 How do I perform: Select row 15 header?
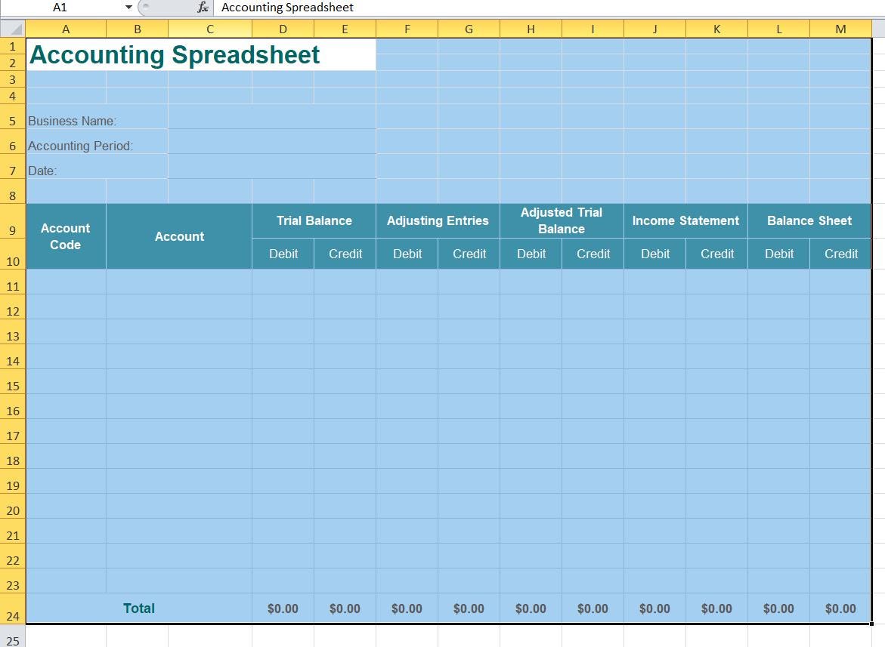(13, 381)
